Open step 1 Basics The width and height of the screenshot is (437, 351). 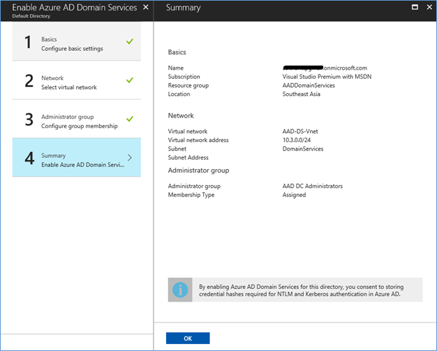coord(76,41)
